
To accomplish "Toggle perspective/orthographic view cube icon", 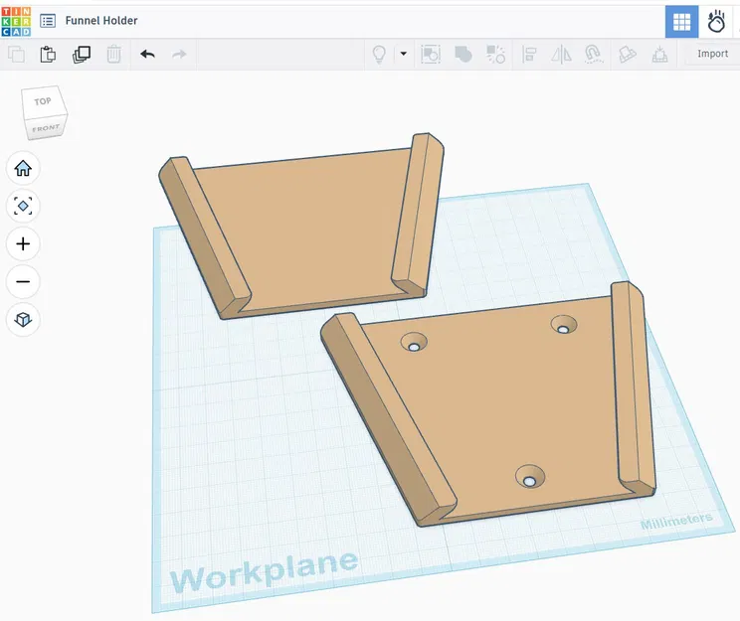I will click(x=23, y=319).
